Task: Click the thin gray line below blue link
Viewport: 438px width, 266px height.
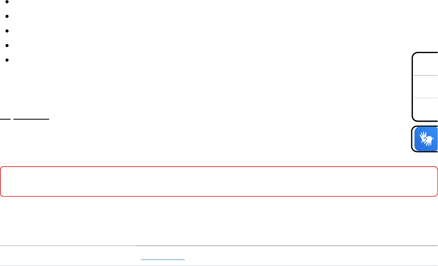Action: [x=219, y=266]
